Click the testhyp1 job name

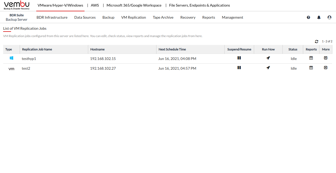pyautogui.click(x=29, y=59)
